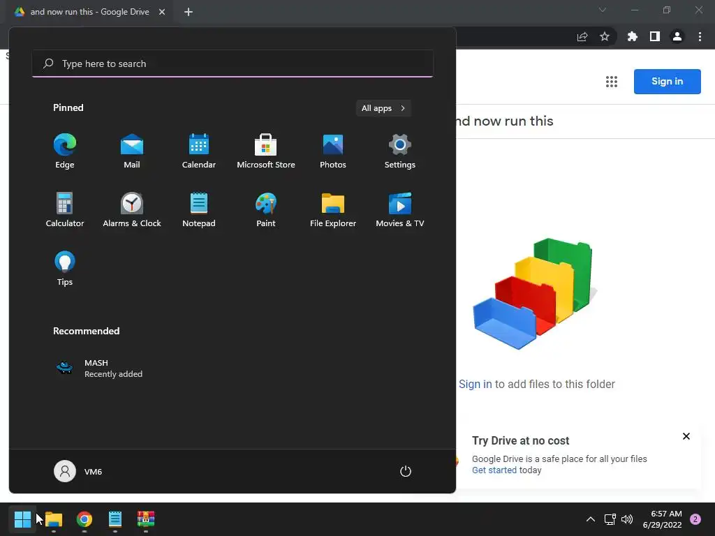Bookmark this page with the star icon
The width and height of the screenshot is (715, 536).
click(604, 36)
